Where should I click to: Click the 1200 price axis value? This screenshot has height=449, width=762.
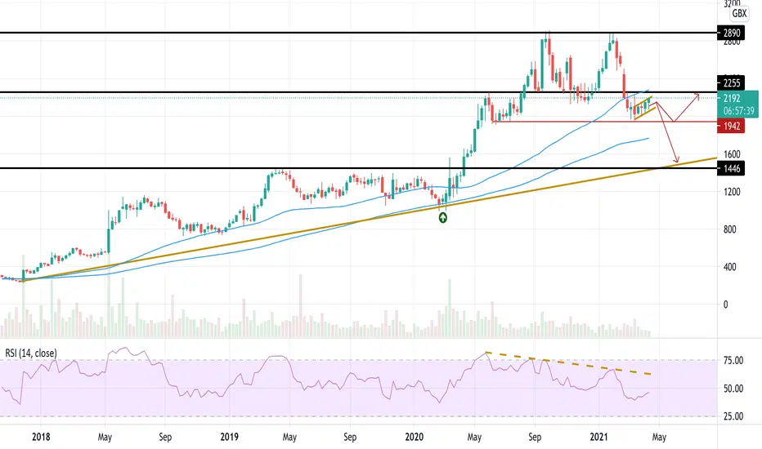[x=732, y=192]
